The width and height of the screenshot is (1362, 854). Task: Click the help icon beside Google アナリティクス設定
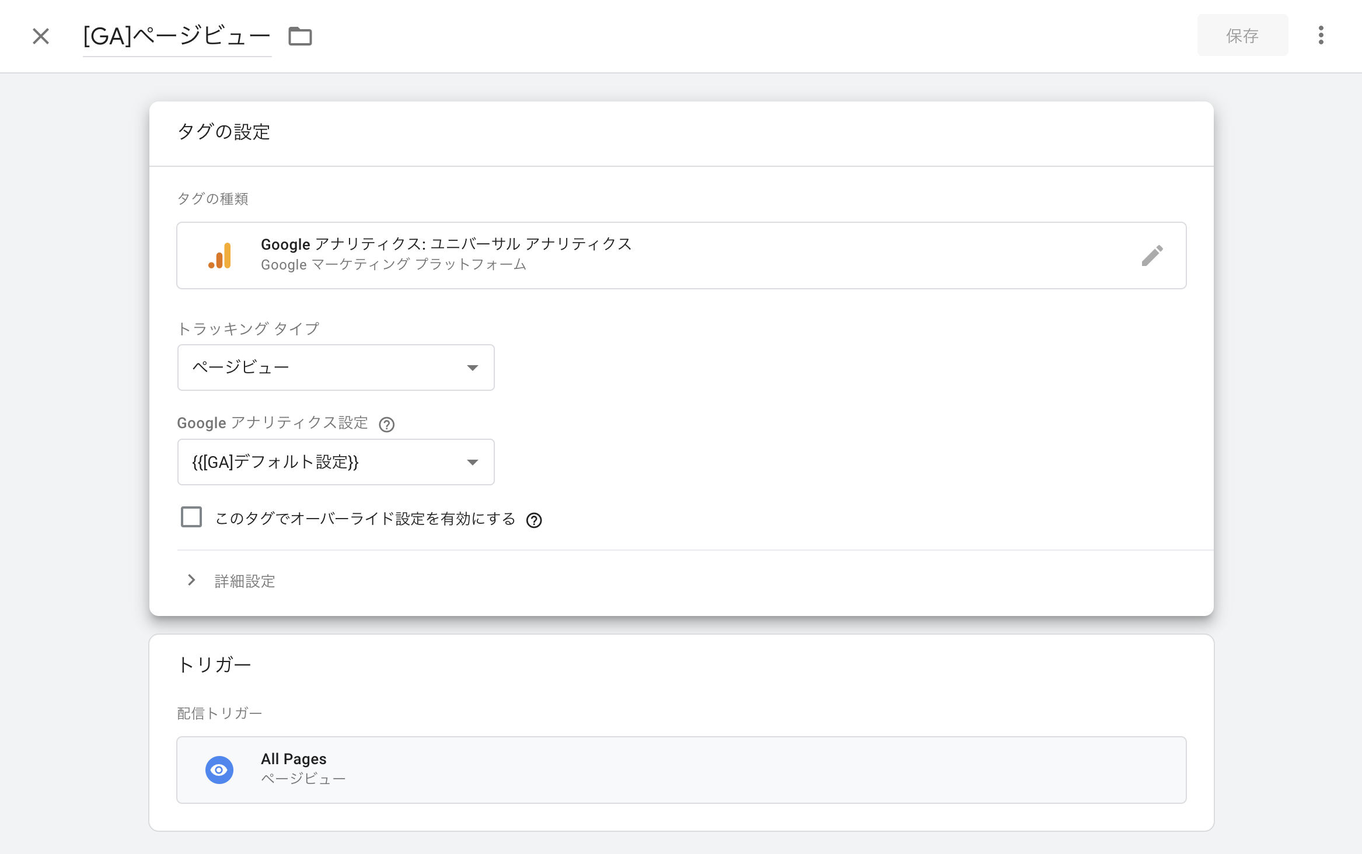pyautogui.click(x=386, y=424)
